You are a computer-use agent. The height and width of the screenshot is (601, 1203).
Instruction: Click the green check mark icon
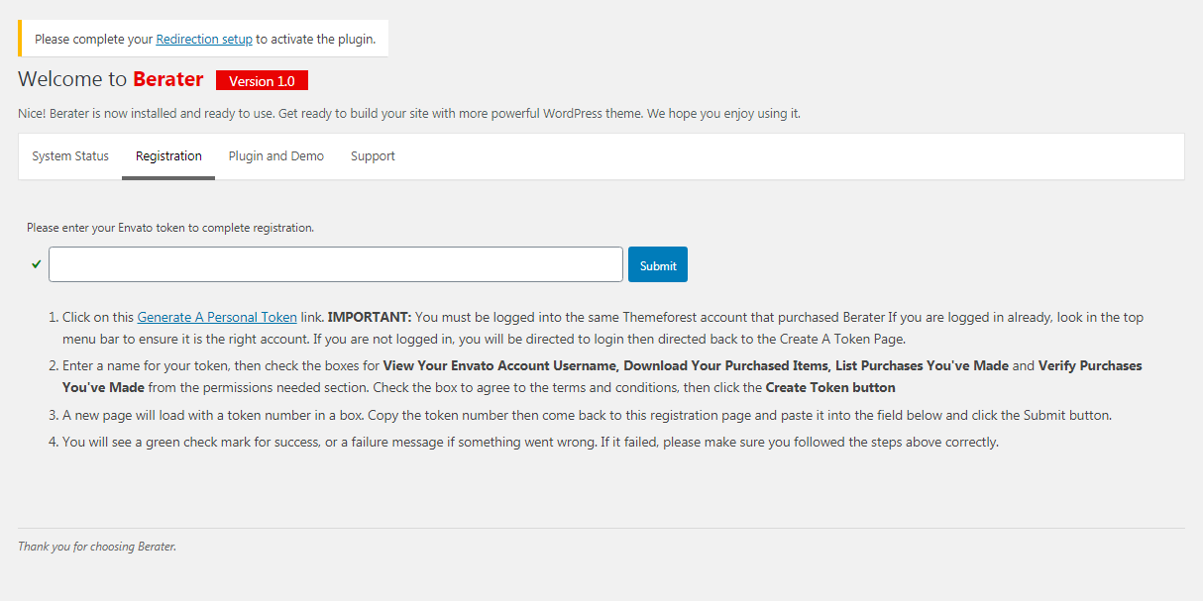point(37,264)
